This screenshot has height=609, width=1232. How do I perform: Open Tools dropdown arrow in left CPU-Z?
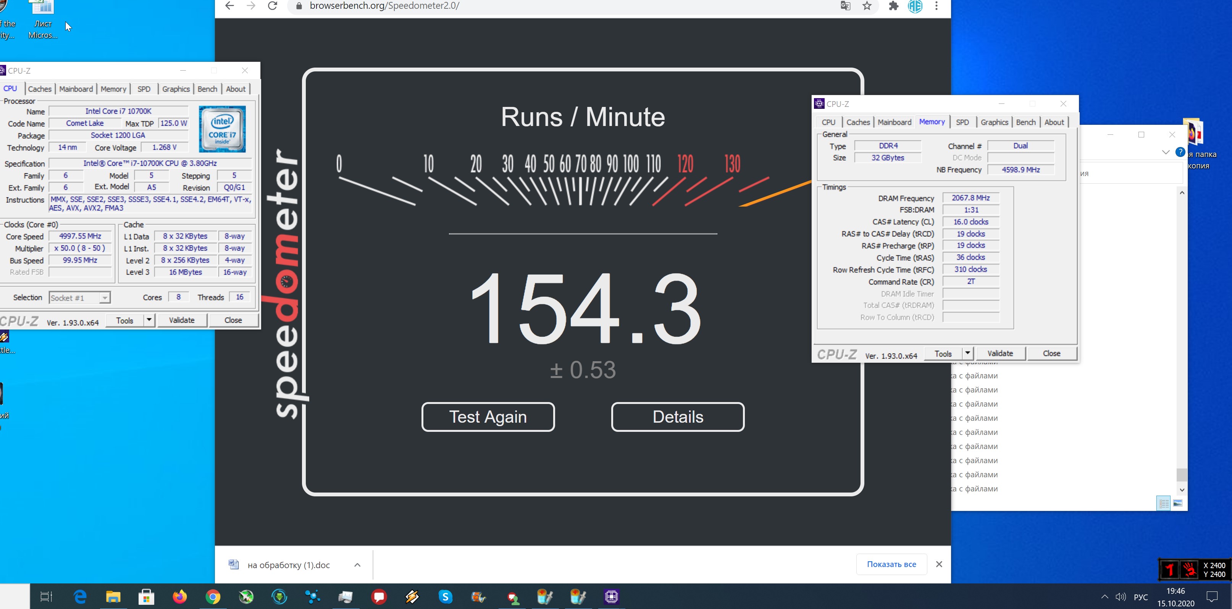[x=149, y=320]
